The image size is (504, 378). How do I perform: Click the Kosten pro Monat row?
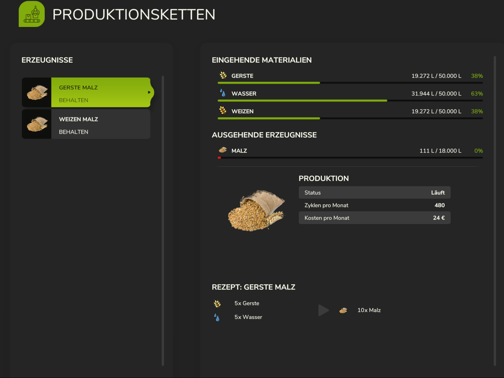click(x=374, y=218)
